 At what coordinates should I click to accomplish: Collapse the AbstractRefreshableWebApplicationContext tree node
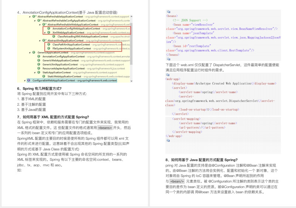pyautogui.click(x=40, y=24)
